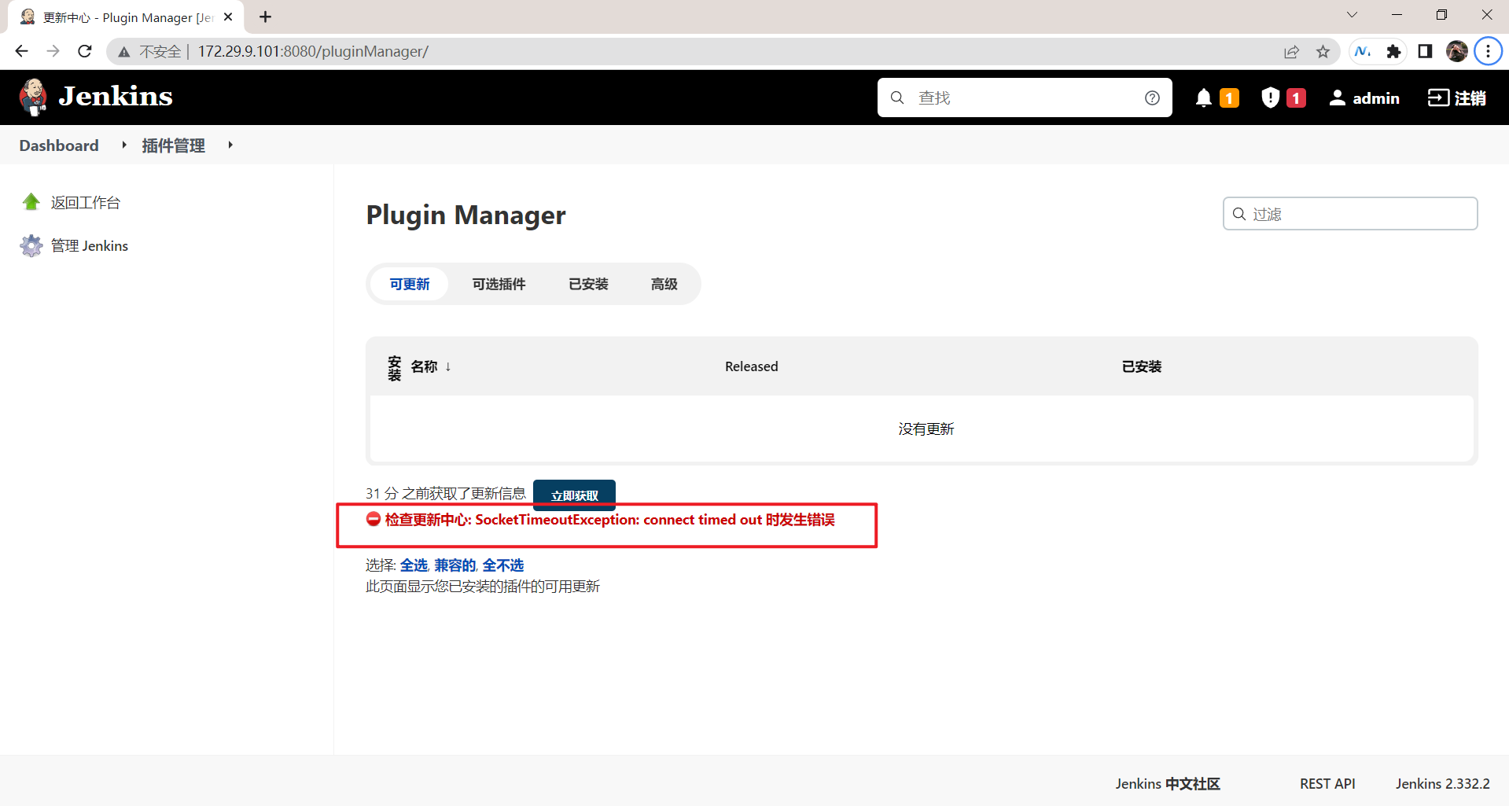The width and height of the screenshot is (1509, 806).
Task: Open Chrome three-dot menu
Action: click(x=1488, y=52)
